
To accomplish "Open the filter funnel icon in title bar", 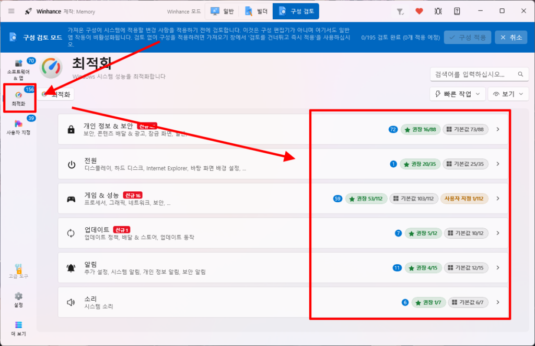I will (x=400, y=11).
